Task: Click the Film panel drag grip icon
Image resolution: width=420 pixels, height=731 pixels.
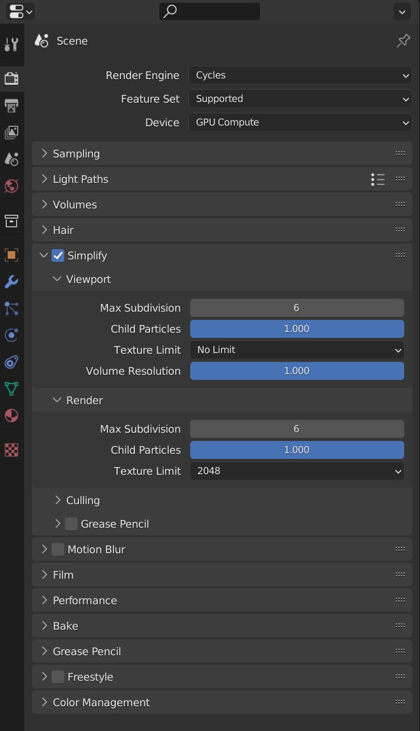Action: pos(400,575)
